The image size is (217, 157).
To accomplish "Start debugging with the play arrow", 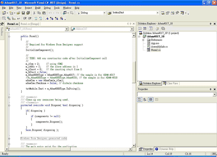I will (x=79, y=13).
